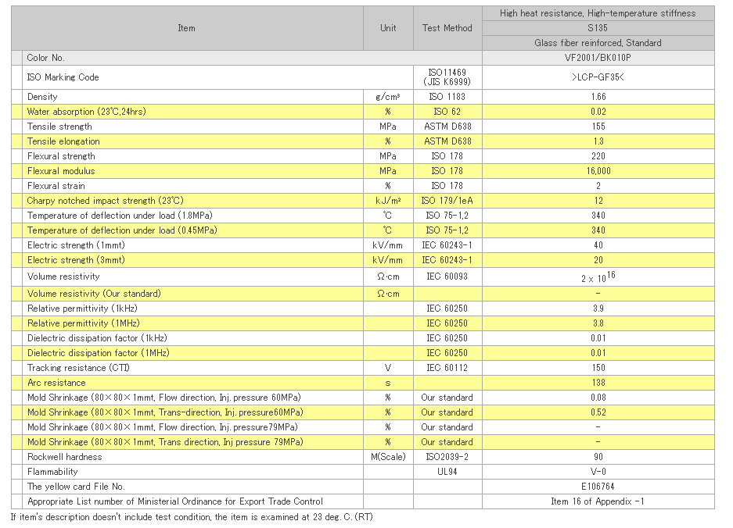Click the Color No. value VF2001/BK010P
The height and width of the screenshot is (528, 733).
(598, 58)
